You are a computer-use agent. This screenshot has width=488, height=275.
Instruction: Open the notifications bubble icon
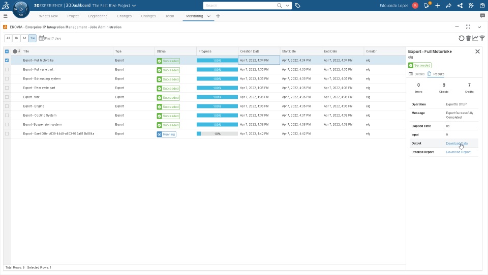click(x=426, y=5)
